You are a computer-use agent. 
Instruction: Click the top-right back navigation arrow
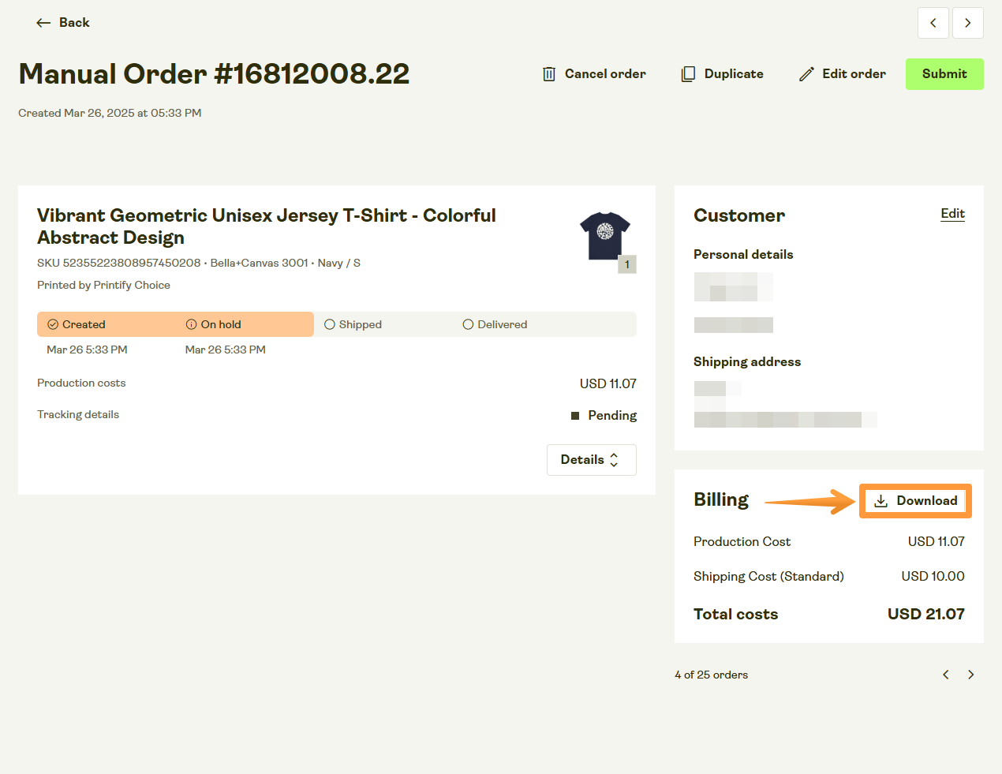click(933, 23)
